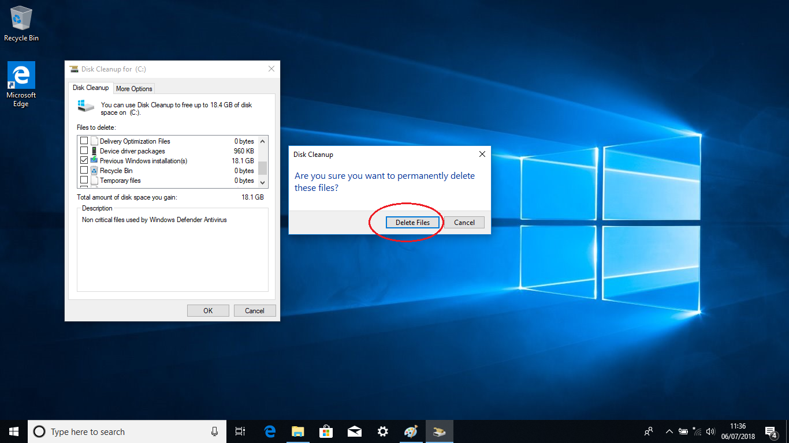Open the Windows Start menu
Image resolution: width=789 pixels, height=443 pixels.
[14, 431]
